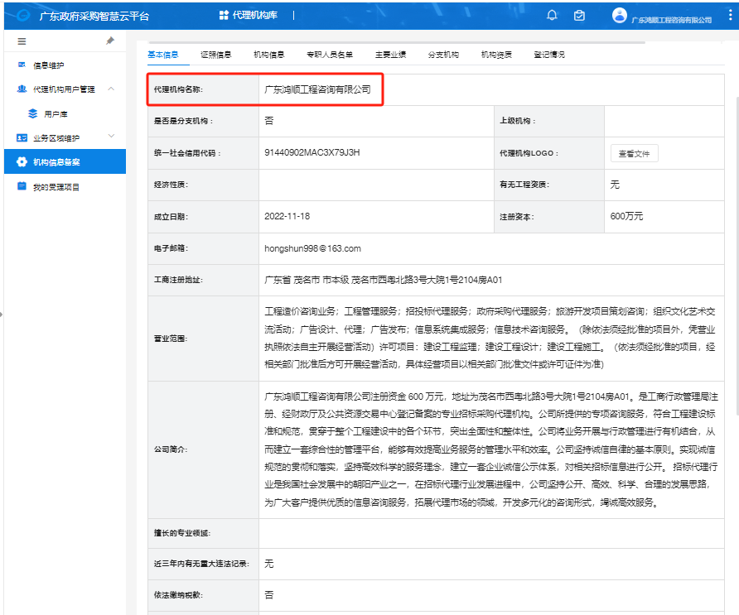Show the 登记情况 tab
739x615 pixels.
point(549,55)
